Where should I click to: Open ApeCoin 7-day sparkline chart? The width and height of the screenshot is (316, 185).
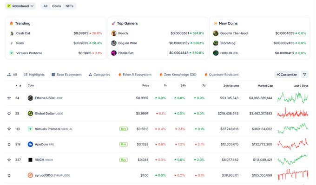pyautogui.click(x=293, y=144)
